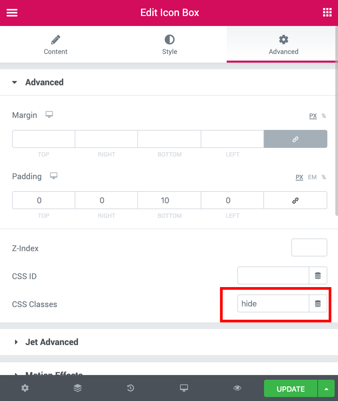Screen dimensions: 338x401
Task: Switch to the Content tab
Action: coord(56,45)
